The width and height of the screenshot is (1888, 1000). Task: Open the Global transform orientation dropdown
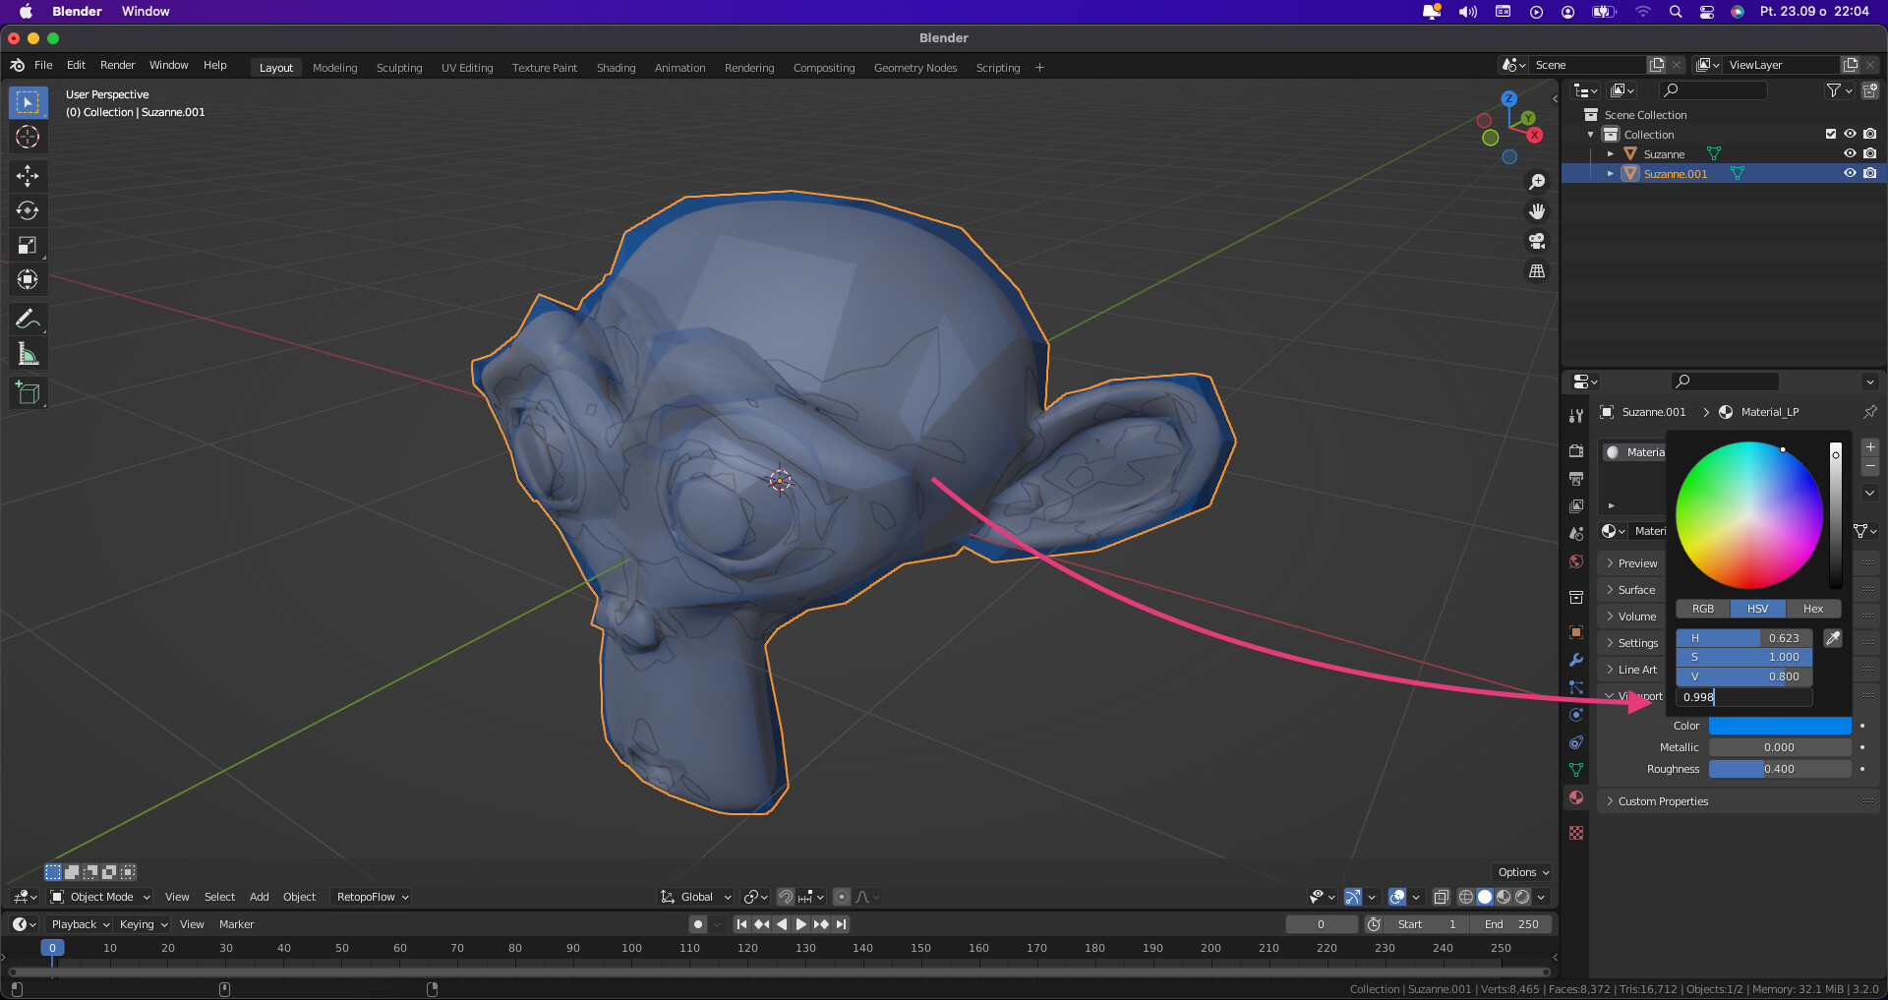pos(696,897)
